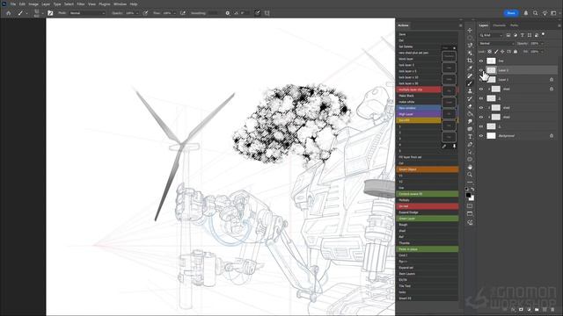This screenshot has height=316, width=563.
Task: Run the Paste in place action
Action: click(x=428, y=249)
